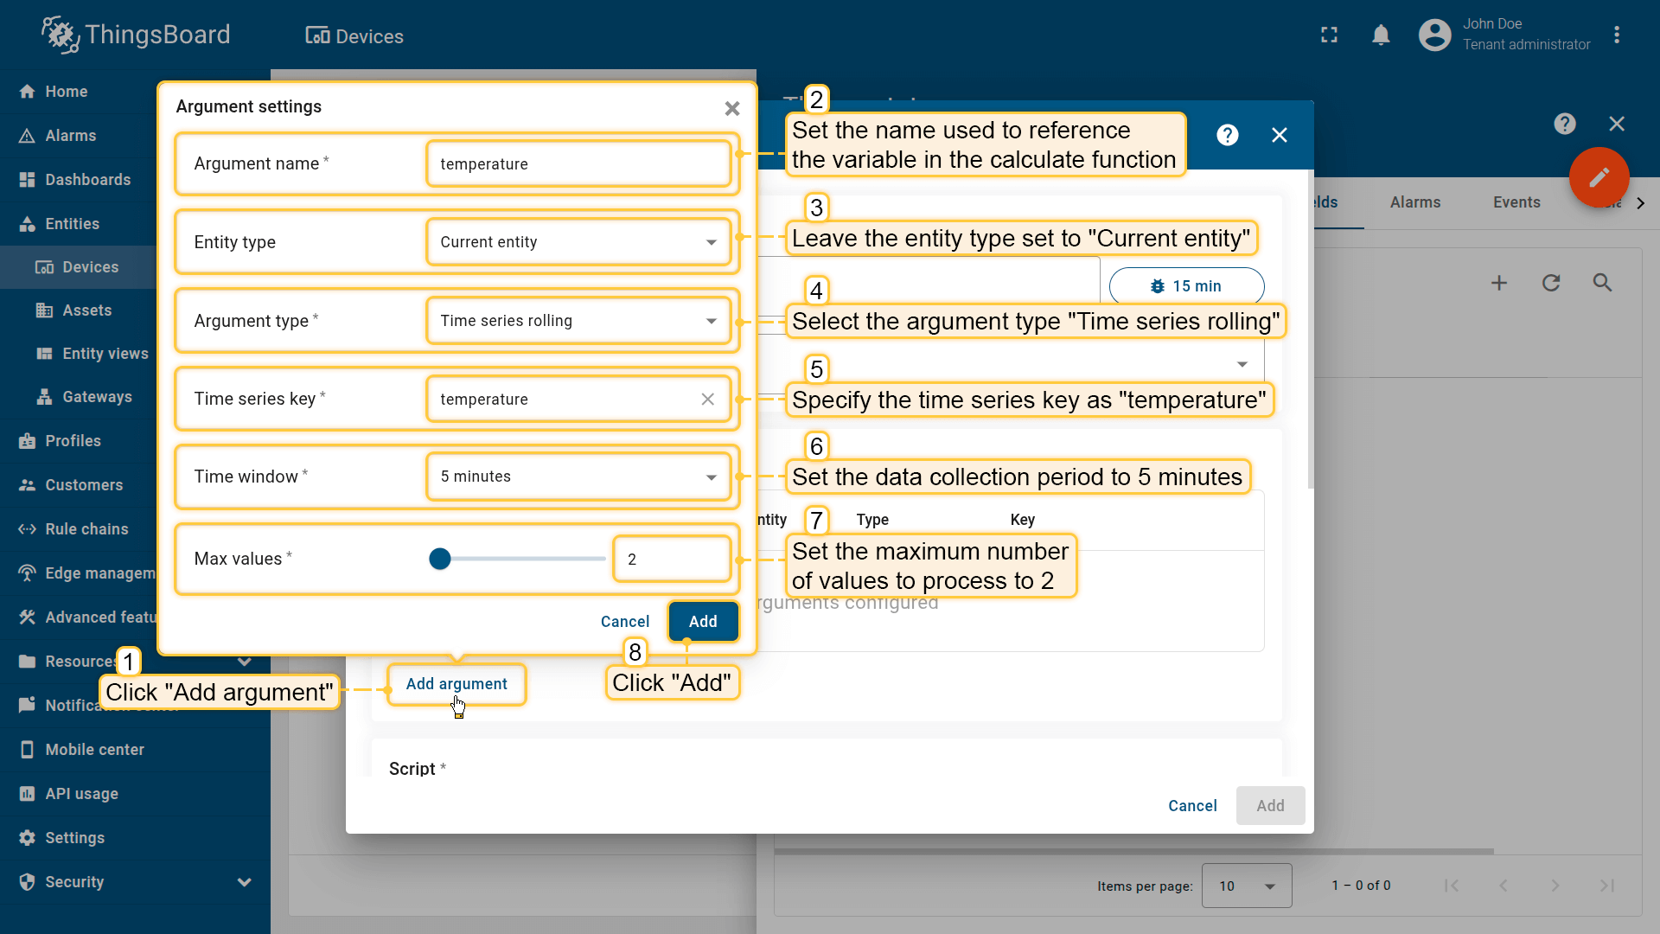The width and height of the screenshot is (1660, 934).
Task: Expand the Security sidebar section
Action: (244, 882)
